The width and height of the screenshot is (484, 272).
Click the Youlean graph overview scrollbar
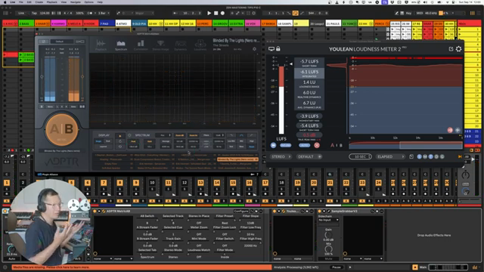(x=405, y=145)
